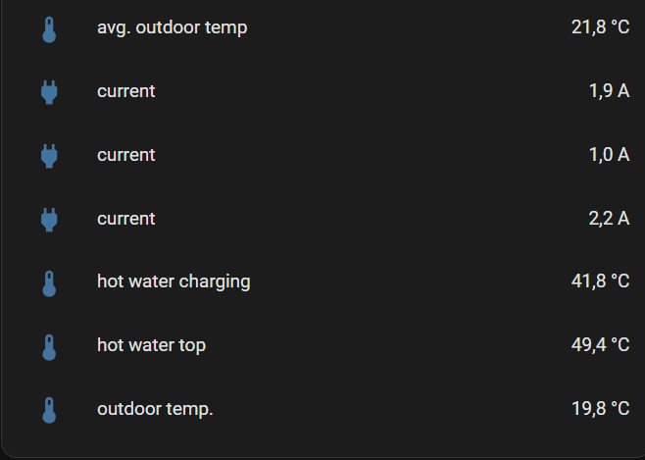Open the outdoor temp. entity label

click(155, 409)
